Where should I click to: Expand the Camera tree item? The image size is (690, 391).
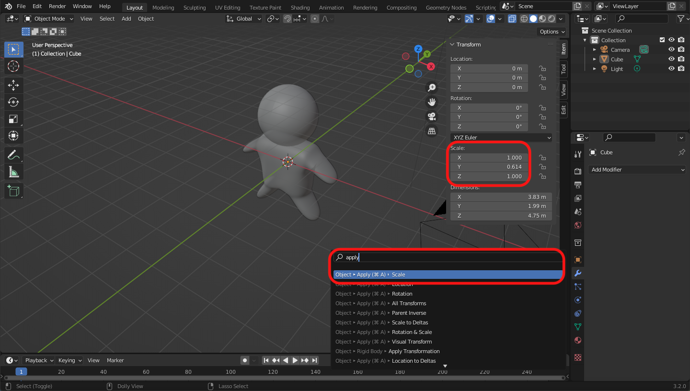click(595, 49)
